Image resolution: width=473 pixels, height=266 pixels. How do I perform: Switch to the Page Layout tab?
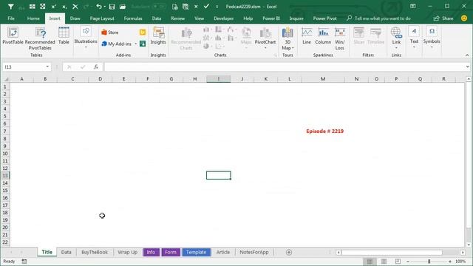tap(102, 18)
